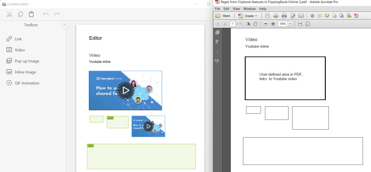The height and width of the screenshot is (172, 371).
Task: Pick the Pop-up Image tool
Action: (23, 61)
